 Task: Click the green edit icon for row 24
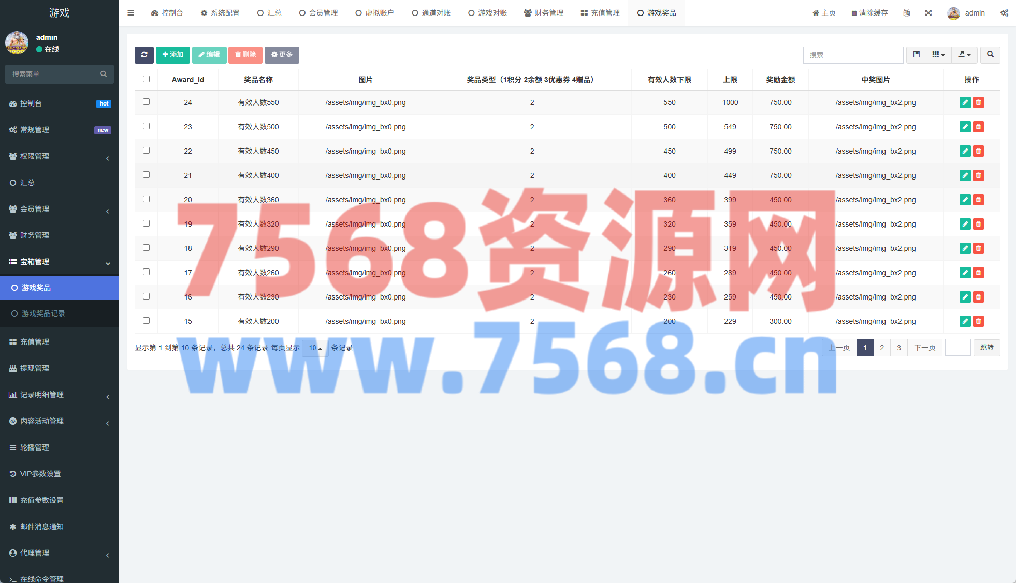pos(965,102)
